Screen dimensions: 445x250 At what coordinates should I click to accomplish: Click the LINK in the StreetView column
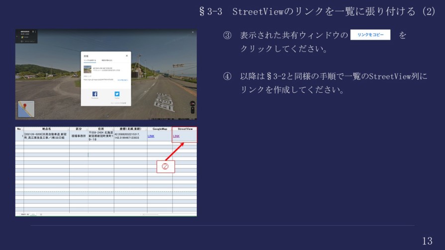click(176, 136)
